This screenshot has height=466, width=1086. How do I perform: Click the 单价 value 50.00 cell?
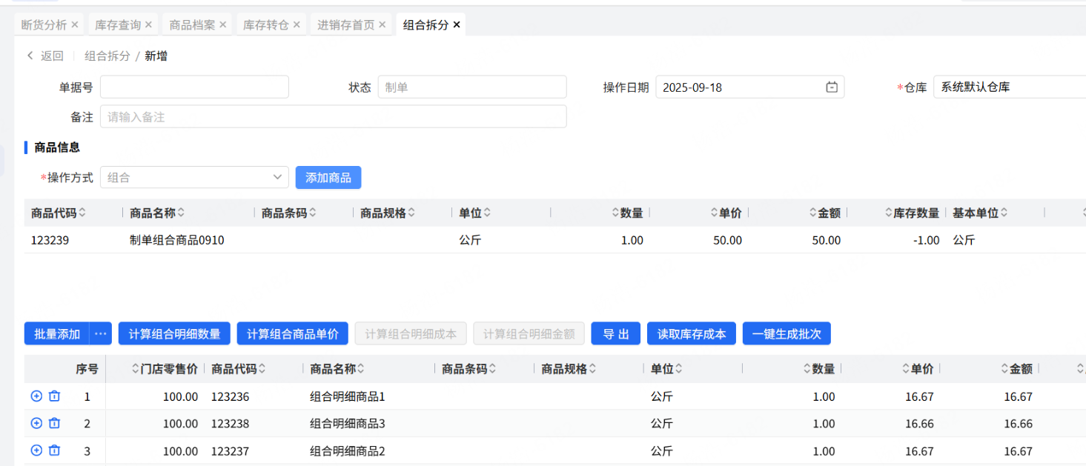click(727, 240)
